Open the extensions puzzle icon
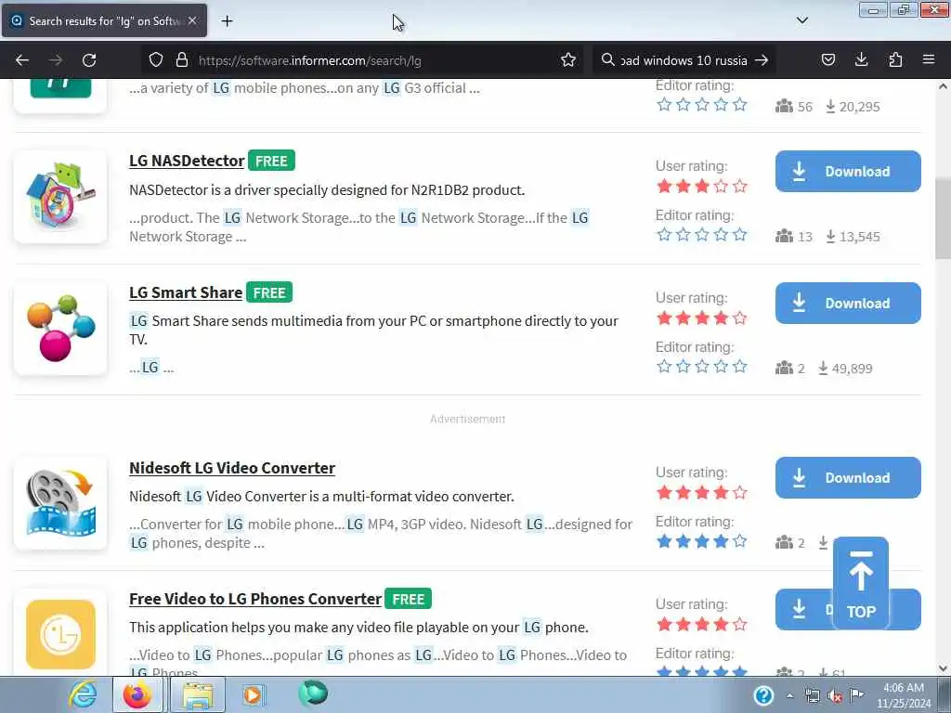 pyautogui.click(x=895, y=59)
